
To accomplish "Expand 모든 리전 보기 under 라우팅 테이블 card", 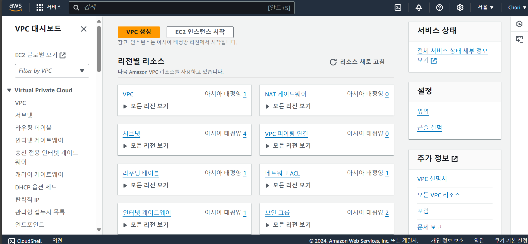I will [x=146, y=185].
